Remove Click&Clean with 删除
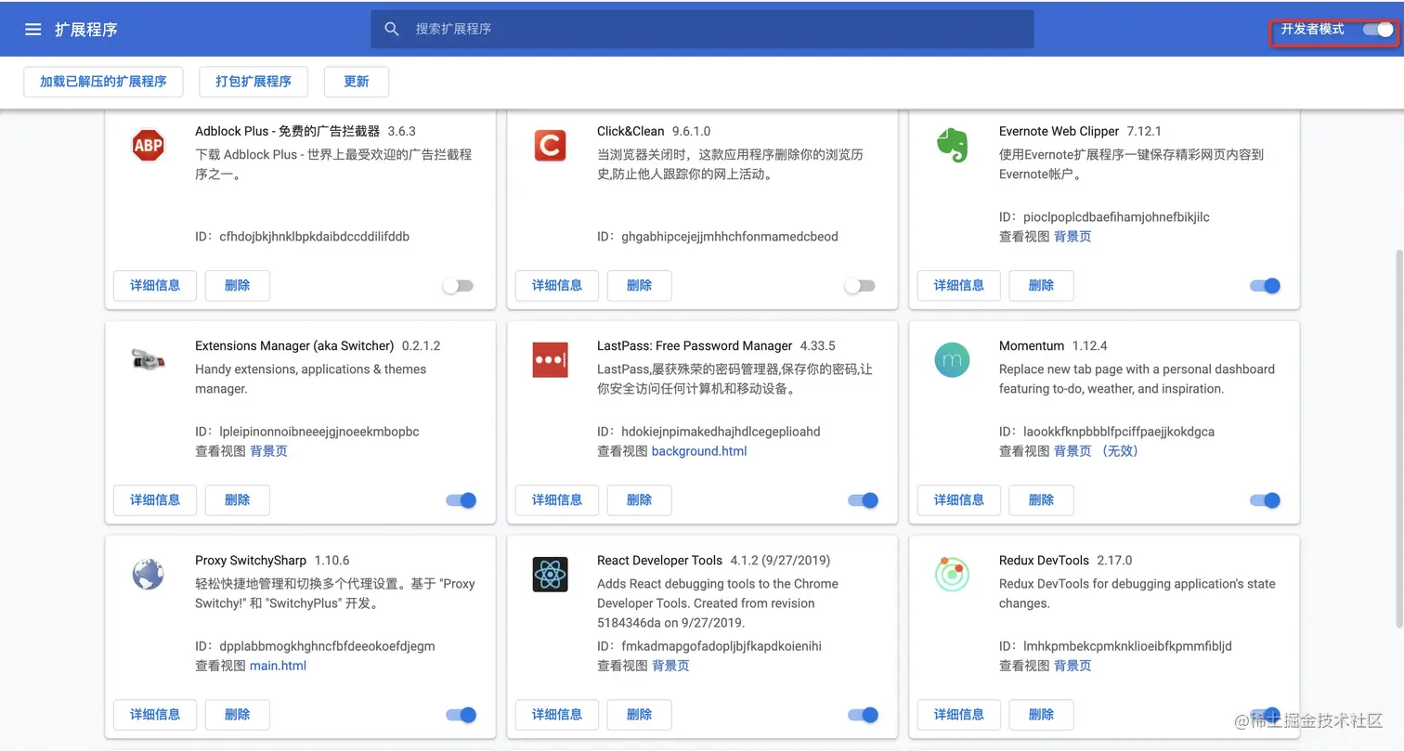 640,286
